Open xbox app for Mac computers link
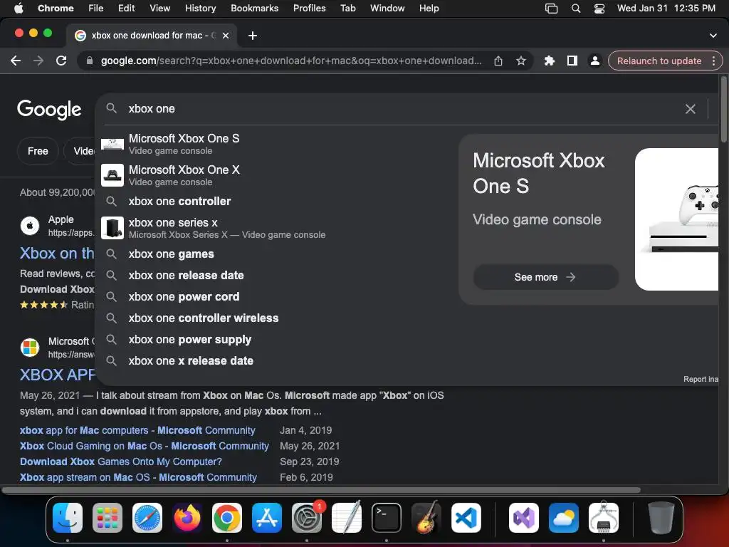 [137, 430]
